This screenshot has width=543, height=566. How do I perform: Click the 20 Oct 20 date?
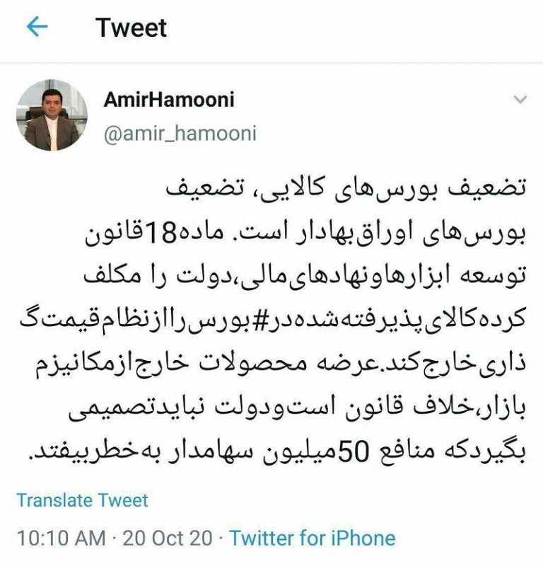168,538
